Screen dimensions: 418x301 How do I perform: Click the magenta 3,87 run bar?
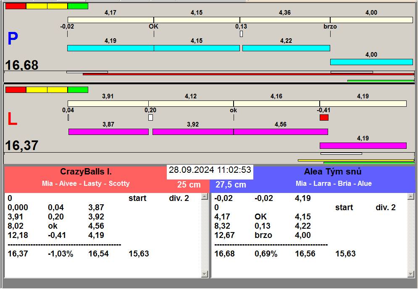[108, 132]
